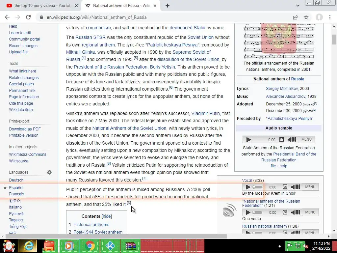Open Mikhail Glinka article link
Viewport: 337px width, 253px height.
(80, 52)
